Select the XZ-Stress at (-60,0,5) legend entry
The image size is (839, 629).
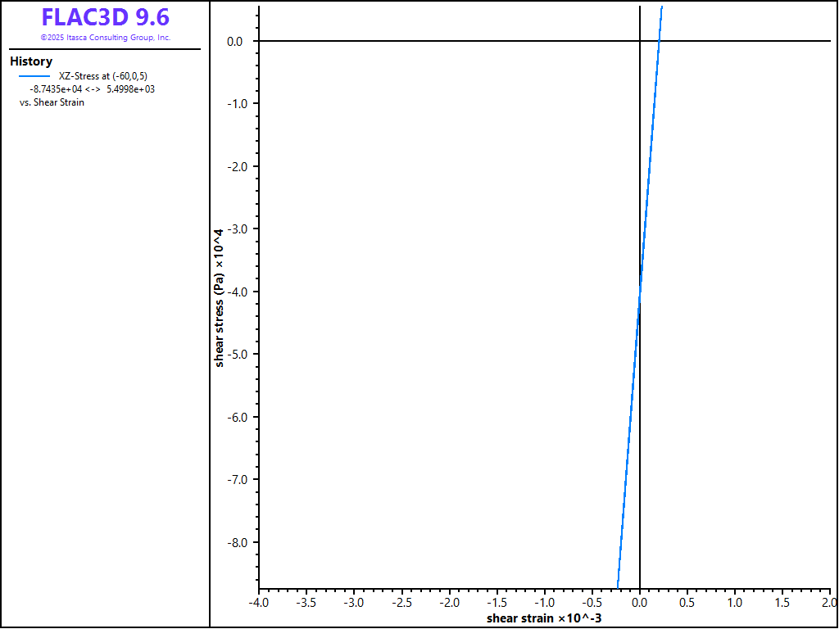point(103,76)
